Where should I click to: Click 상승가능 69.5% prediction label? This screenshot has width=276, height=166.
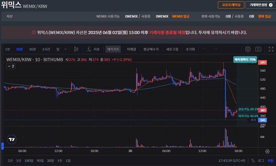pos(248,109)
